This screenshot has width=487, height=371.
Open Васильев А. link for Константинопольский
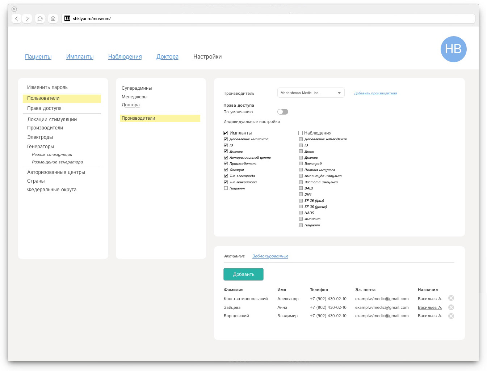pos(430,299)
